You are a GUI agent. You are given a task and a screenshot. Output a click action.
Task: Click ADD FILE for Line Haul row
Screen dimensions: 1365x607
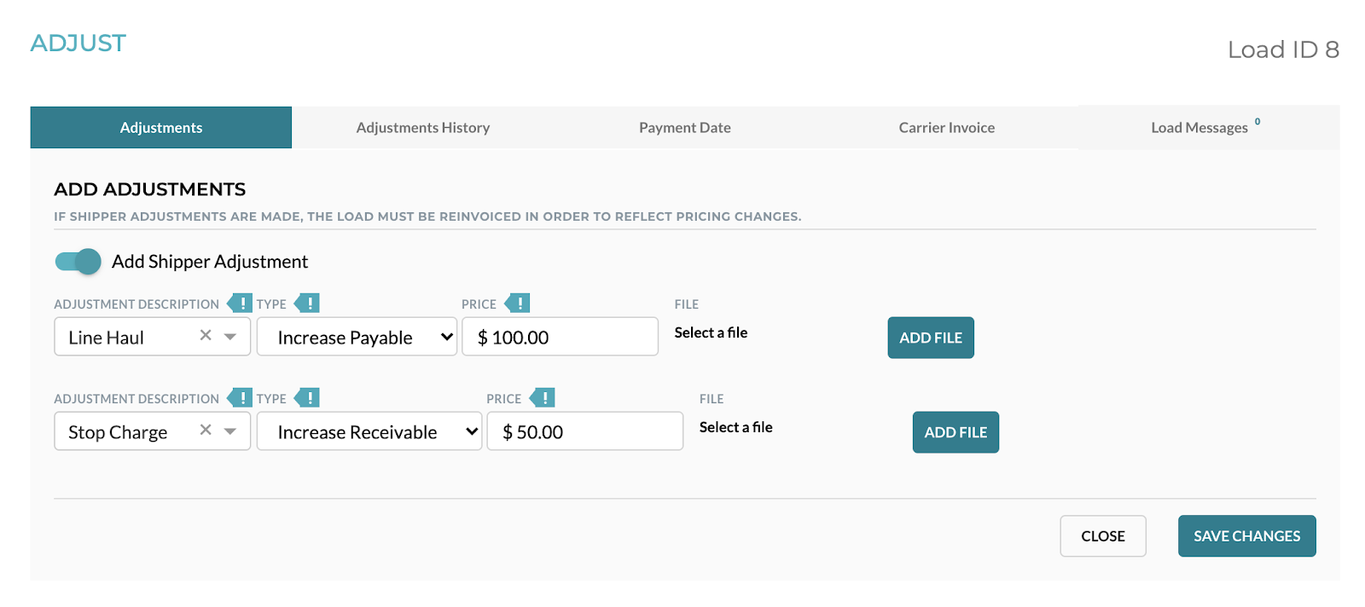click(931, 338)
